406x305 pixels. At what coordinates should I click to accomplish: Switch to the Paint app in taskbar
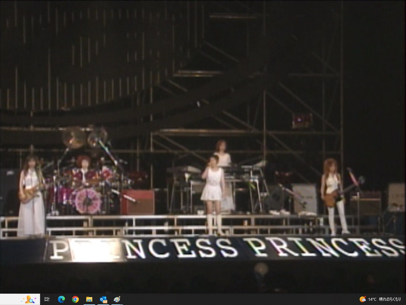(x=117, y=299)
